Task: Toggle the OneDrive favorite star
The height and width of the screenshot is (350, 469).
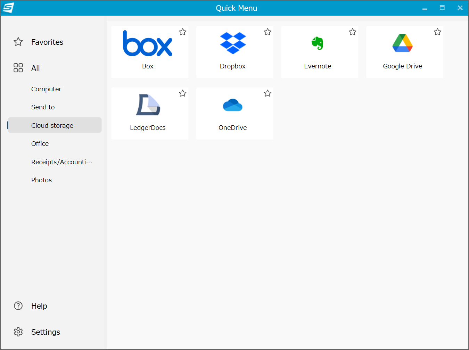Action: pos(268,93)
